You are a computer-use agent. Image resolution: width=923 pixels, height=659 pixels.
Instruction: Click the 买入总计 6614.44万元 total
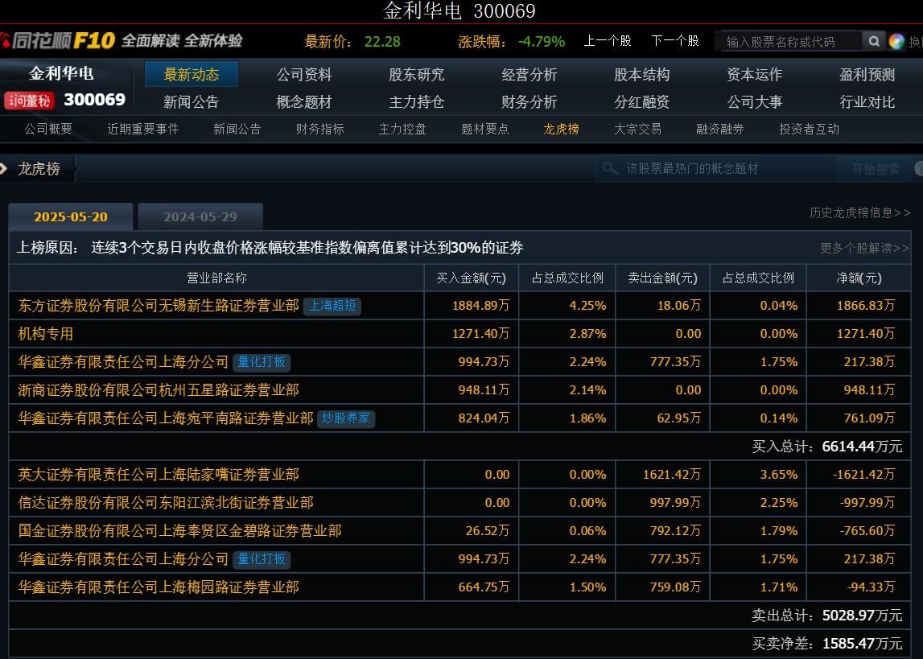click(x=827, y=447)
